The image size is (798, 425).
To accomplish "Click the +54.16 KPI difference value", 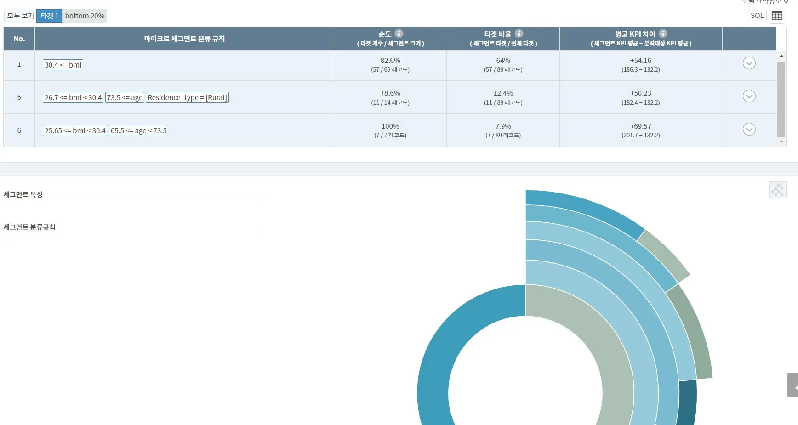I will (x=641, y=60).
